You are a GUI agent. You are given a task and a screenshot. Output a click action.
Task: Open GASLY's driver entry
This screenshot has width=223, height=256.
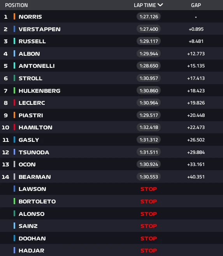pos(111,140)
